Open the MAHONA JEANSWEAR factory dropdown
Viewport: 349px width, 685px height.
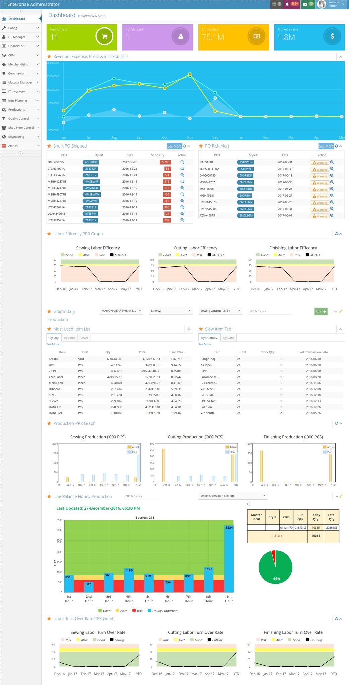click(x=121, y=311)
